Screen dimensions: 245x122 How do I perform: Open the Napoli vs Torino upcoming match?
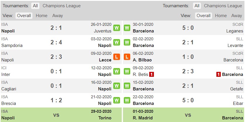point(61,115)
